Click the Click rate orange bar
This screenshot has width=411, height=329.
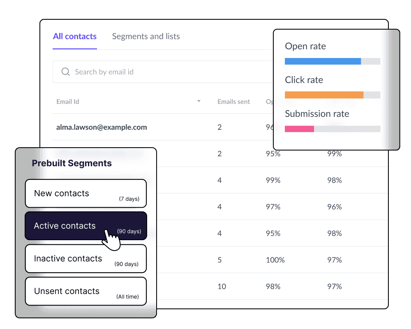click(324, 95)
